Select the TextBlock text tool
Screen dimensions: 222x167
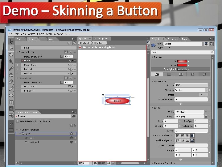(x=11, y=109)
